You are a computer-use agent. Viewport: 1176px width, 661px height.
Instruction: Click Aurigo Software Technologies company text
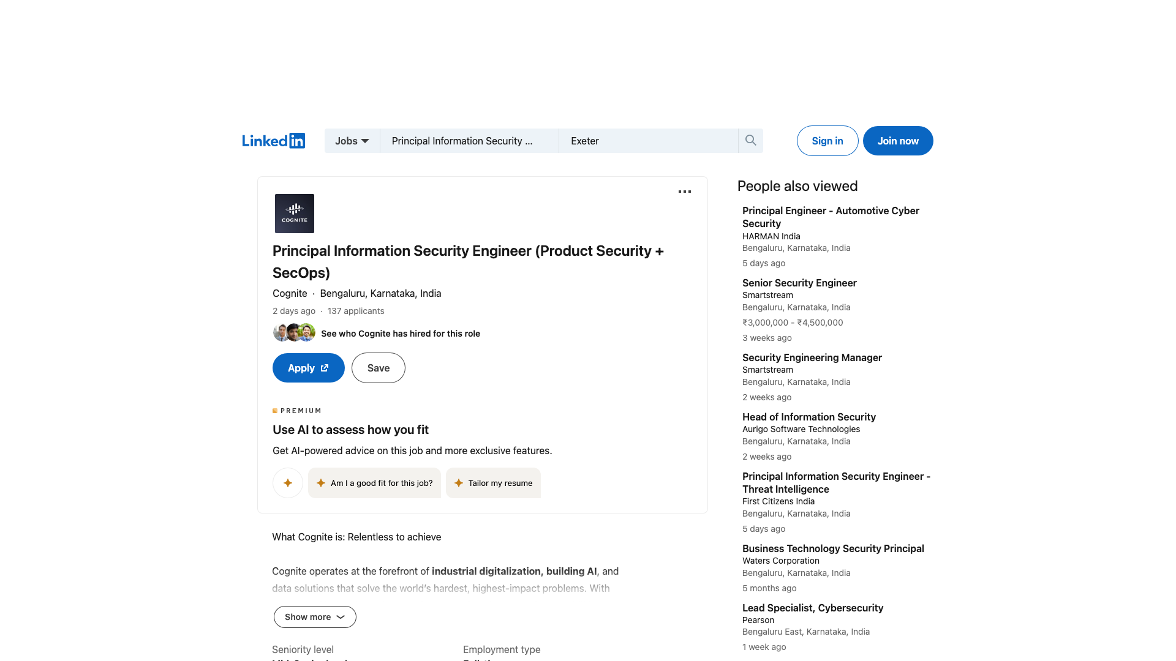(801, 429)
